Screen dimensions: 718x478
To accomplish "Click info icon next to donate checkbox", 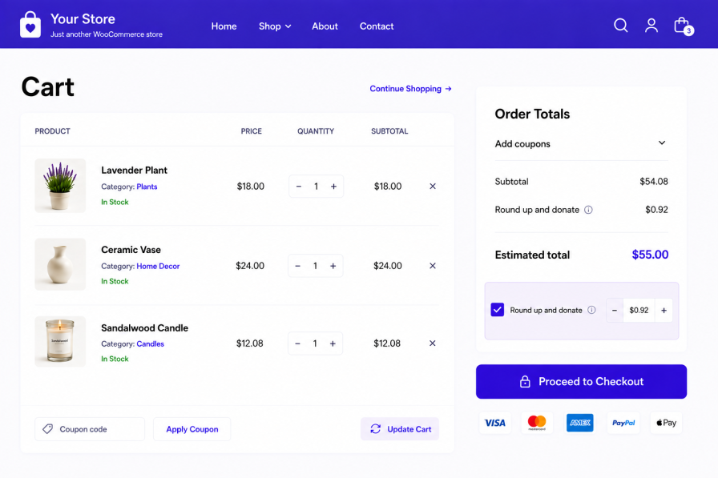I will pyautogui.click(x=591, y=310).
